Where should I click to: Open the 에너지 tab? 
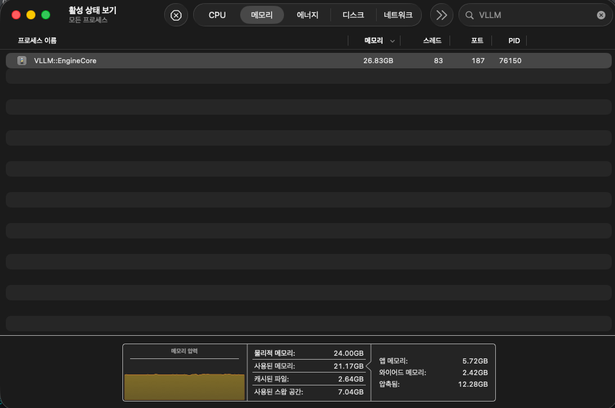pos(308,15)
